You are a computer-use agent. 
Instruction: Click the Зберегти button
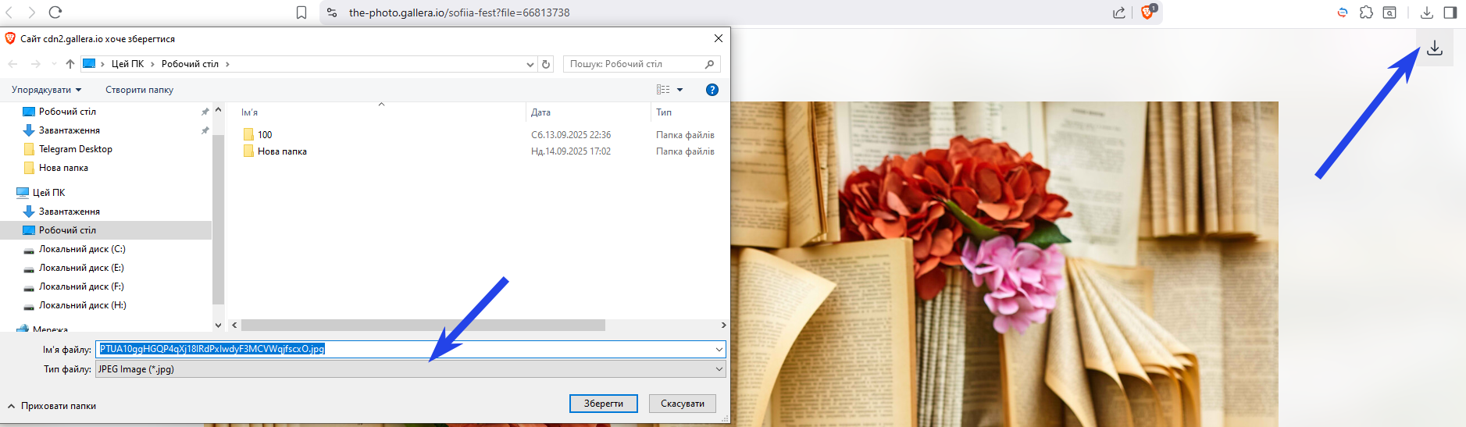click(x=604, y=404)
